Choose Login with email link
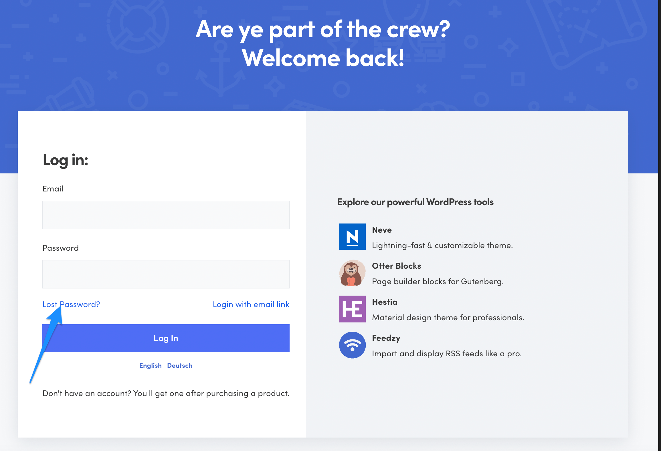The width and height of the screenshot is (661, 451). click(251, 304)
